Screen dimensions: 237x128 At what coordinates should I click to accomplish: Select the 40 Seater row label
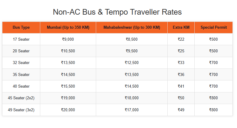[21, 86]
